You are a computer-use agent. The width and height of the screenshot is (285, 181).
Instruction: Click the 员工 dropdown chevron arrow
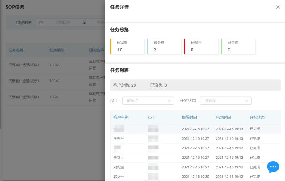(169, 101)
